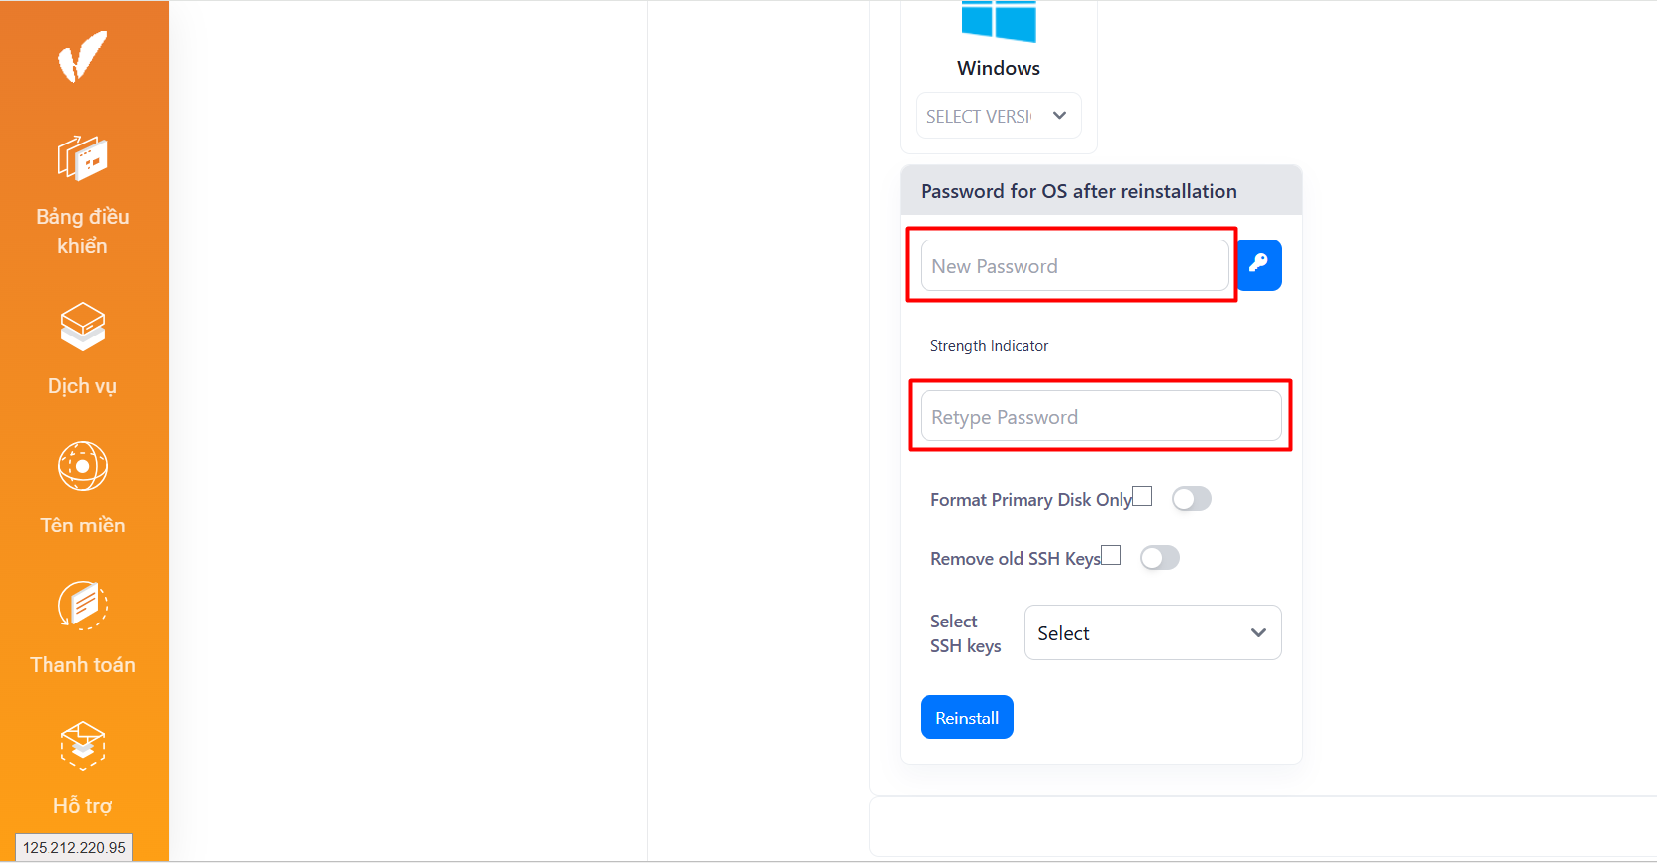Expand the Select SSH keys dropdown

(x=1152, y=632)
